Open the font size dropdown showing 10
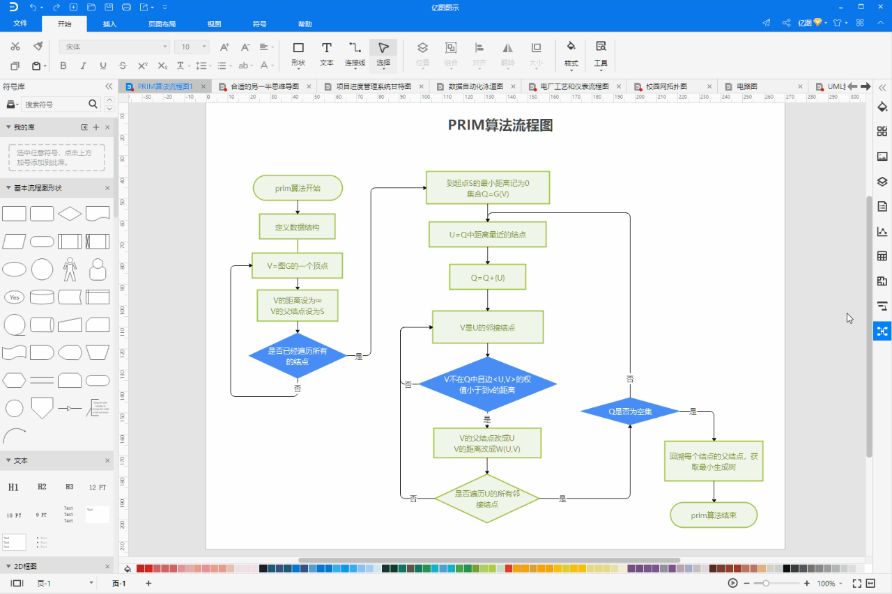This screenshot has width=892, height=594. (192, 47)
